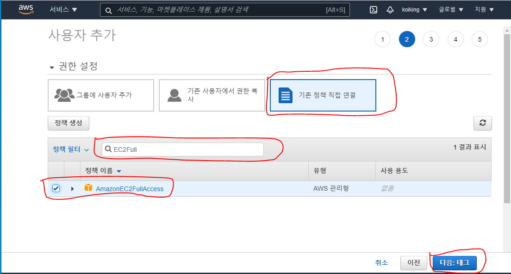This screenshot has width=511, height=274.
Task: Click the top AWS search box
Action: point(225,10)
